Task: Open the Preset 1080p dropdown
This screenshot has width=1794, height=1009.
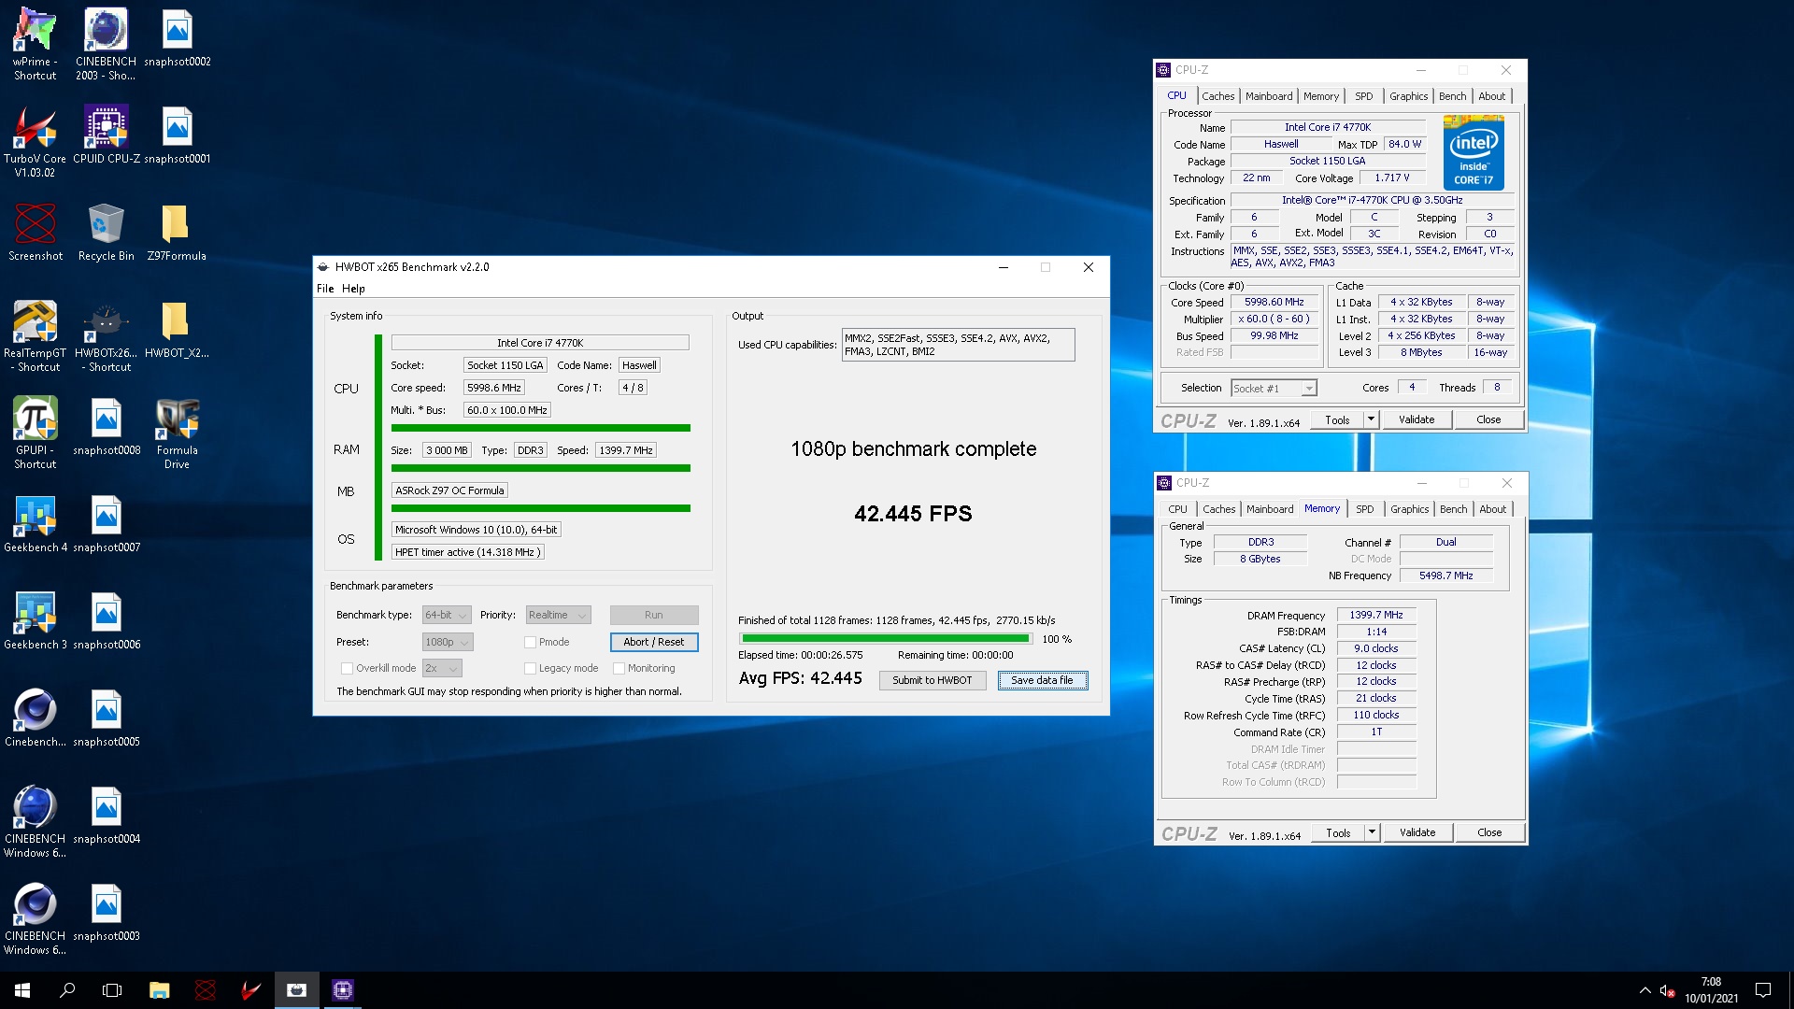Action: coord(448,642)
